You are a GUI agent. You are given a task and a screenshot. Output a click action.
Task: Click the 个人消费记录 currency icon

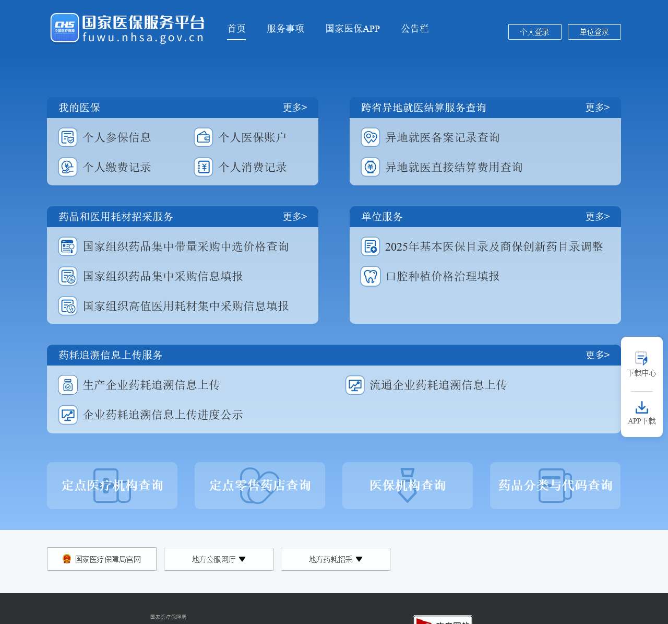[x=203, y=167]
